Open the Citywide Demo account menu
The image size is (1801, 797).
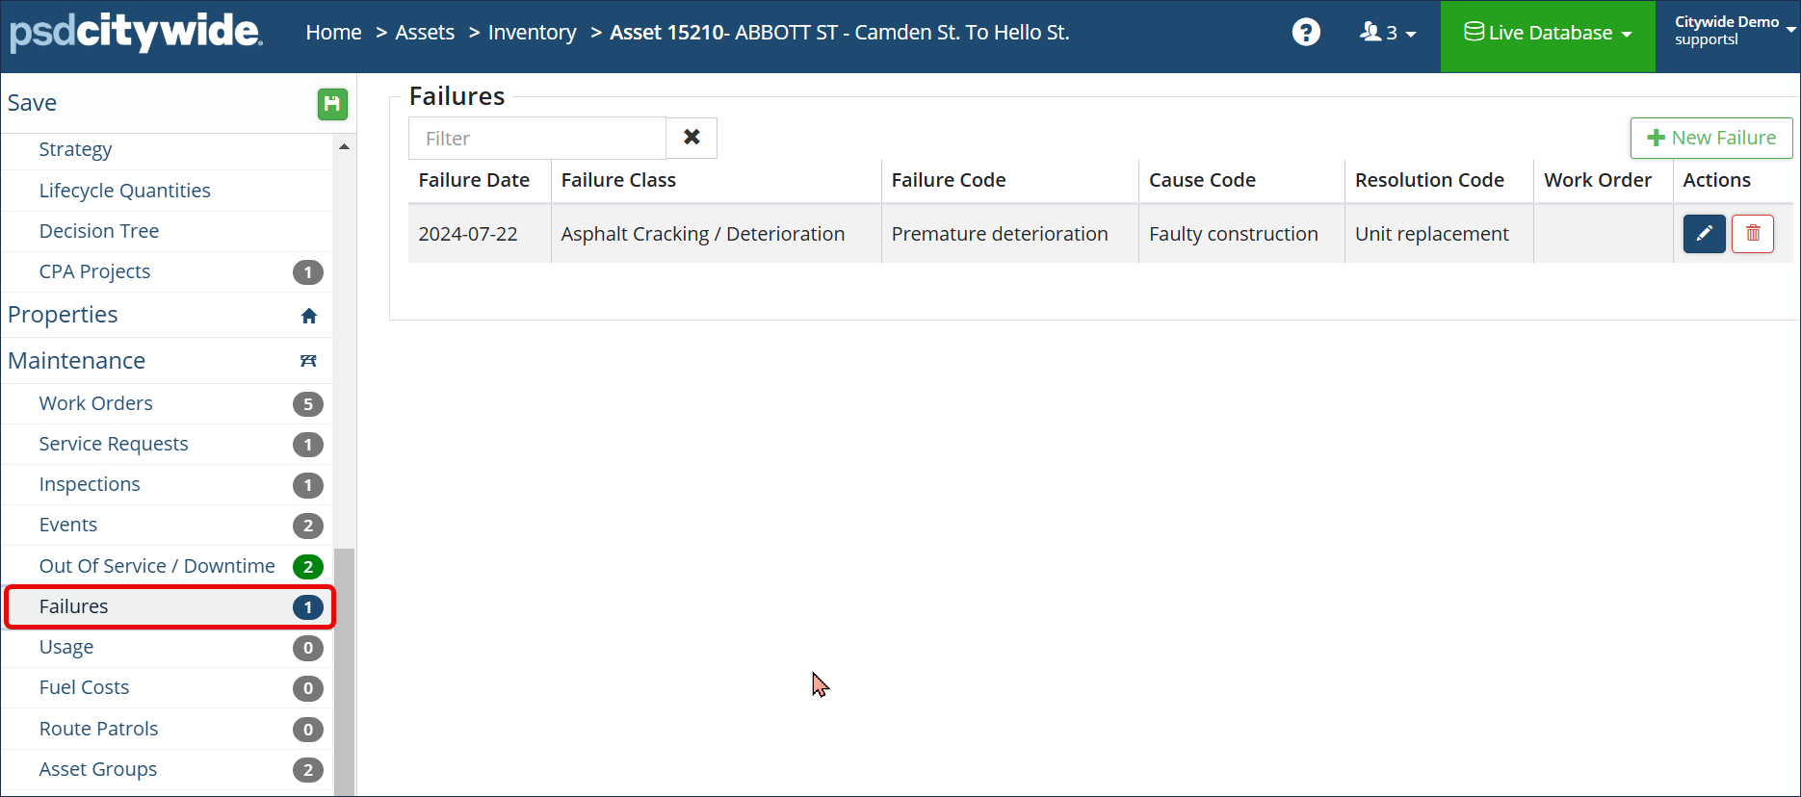point(1734,31)
